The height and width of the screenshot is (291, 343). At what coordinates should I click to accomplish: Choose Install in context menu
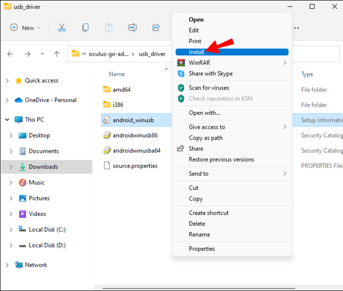pos(232,52)
